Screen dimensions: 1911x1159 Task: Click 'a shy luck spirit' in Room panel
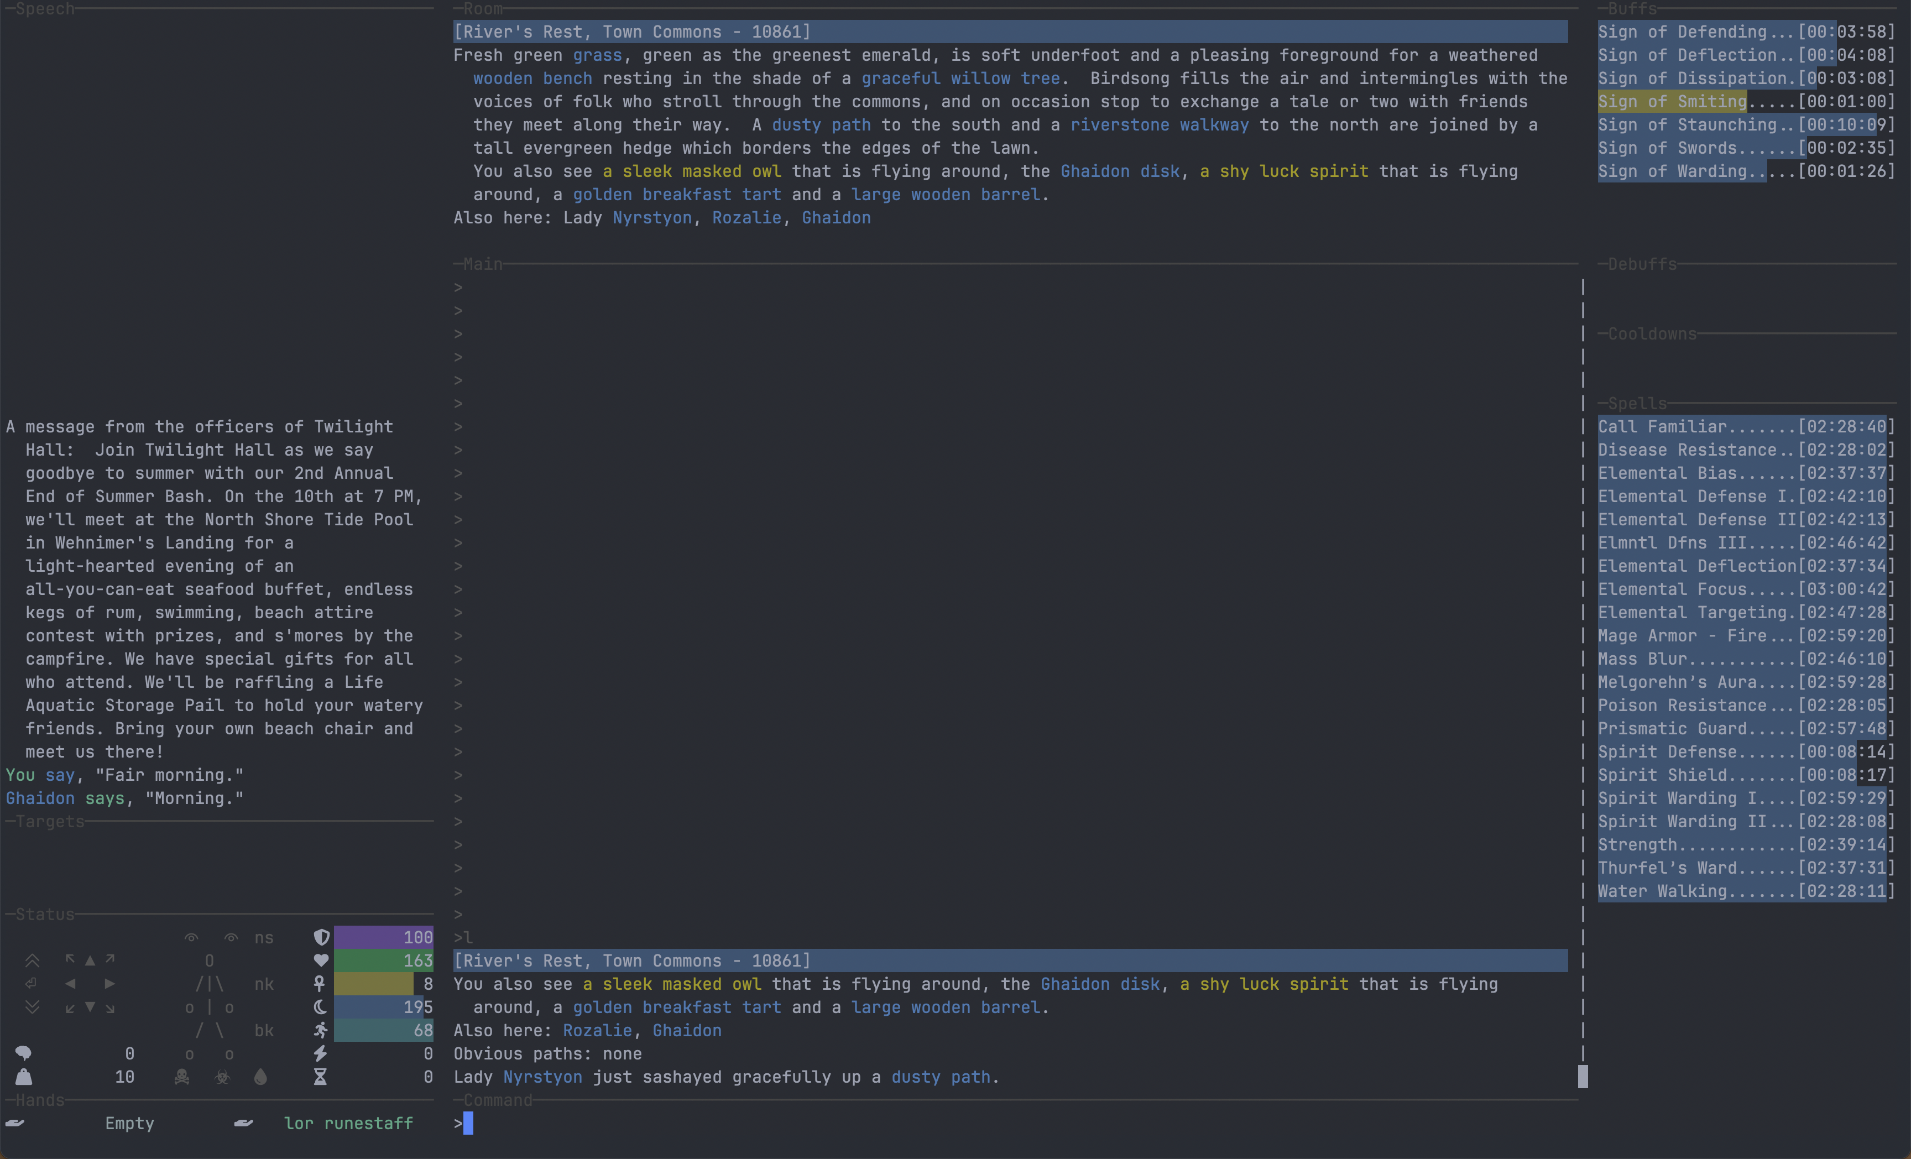click(1283, 171)
